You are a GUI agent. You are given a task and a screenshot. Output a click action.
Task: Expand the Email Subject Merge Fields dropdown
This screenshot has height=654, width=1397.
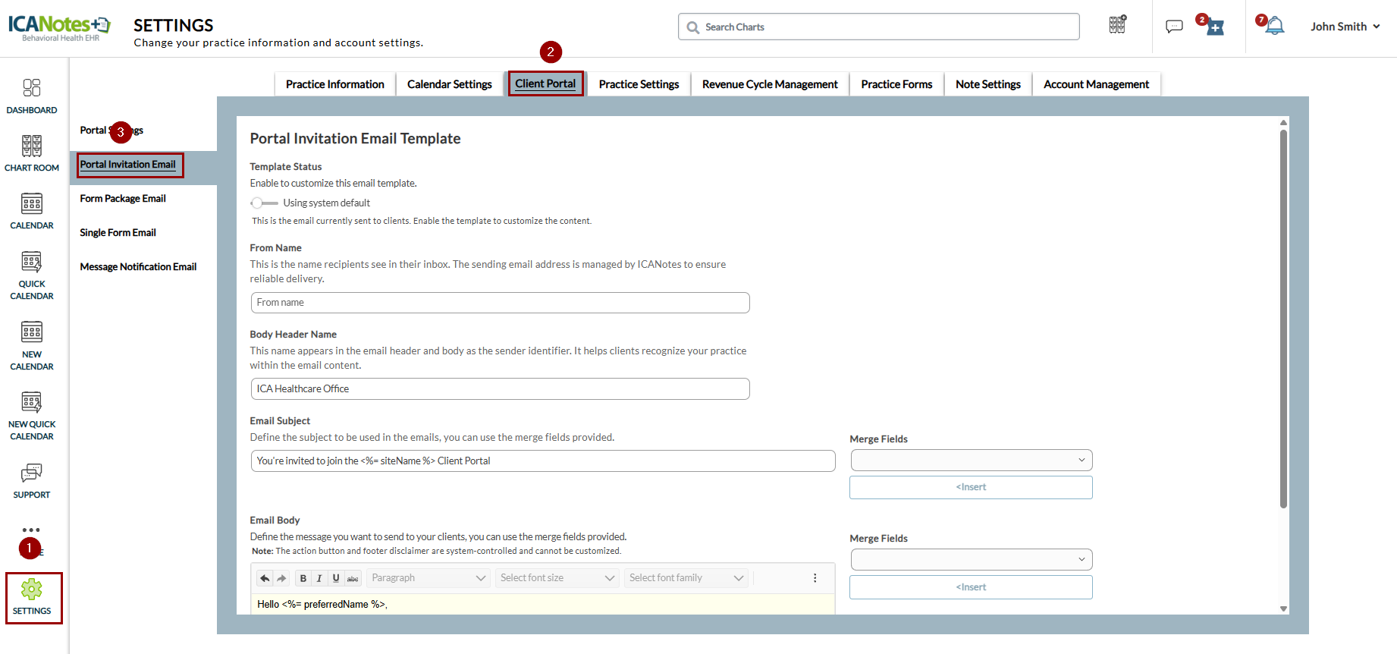coord(971,460)
